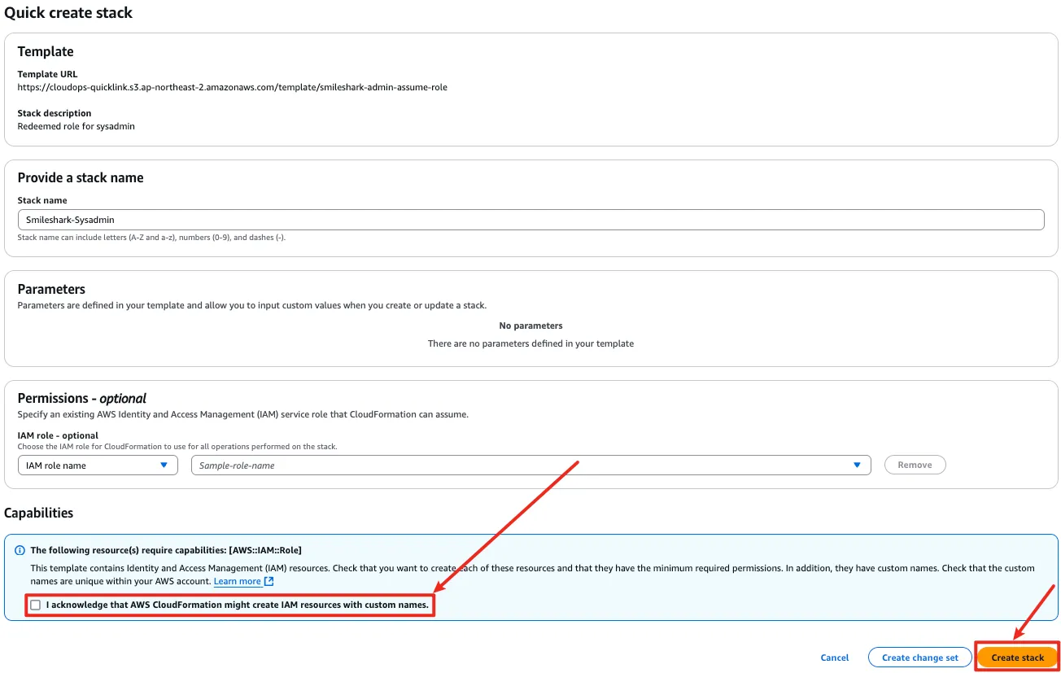Screen dimensions: 1061x673
Task: Click the Stack name input field
Action: point(530,220)
